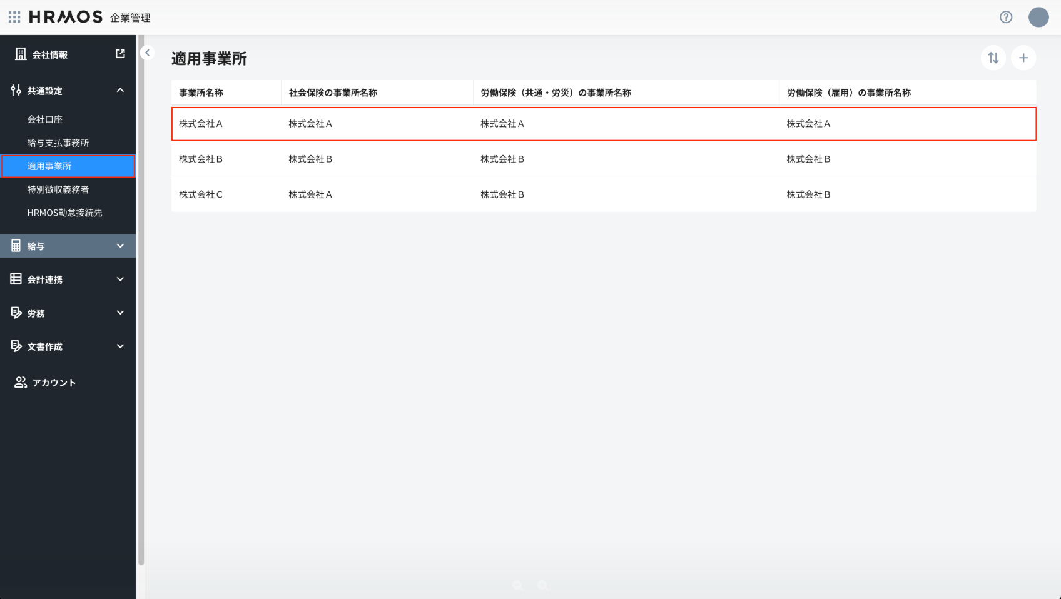Expand the 文書作成 menu section

click(120, 346)
